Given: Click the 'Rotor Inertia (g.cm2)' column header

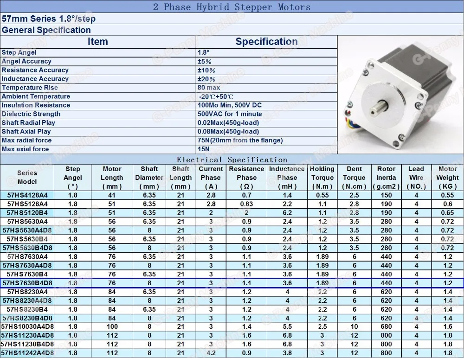Looking at the screenshot, I should [x=386, y=178].
